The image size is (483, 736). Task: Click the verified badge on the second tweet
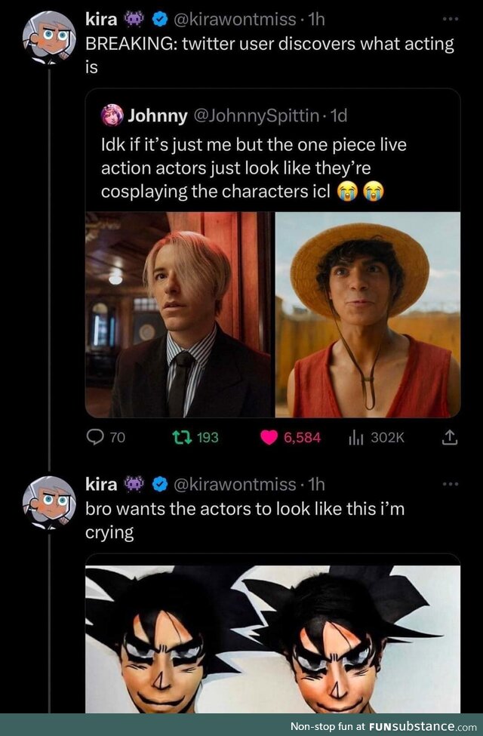click(162, 484)
